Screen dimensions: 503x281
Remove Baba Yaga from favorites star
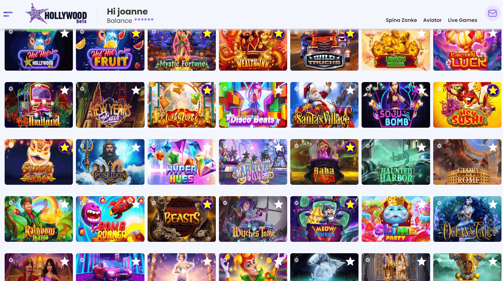click(350, 147)
